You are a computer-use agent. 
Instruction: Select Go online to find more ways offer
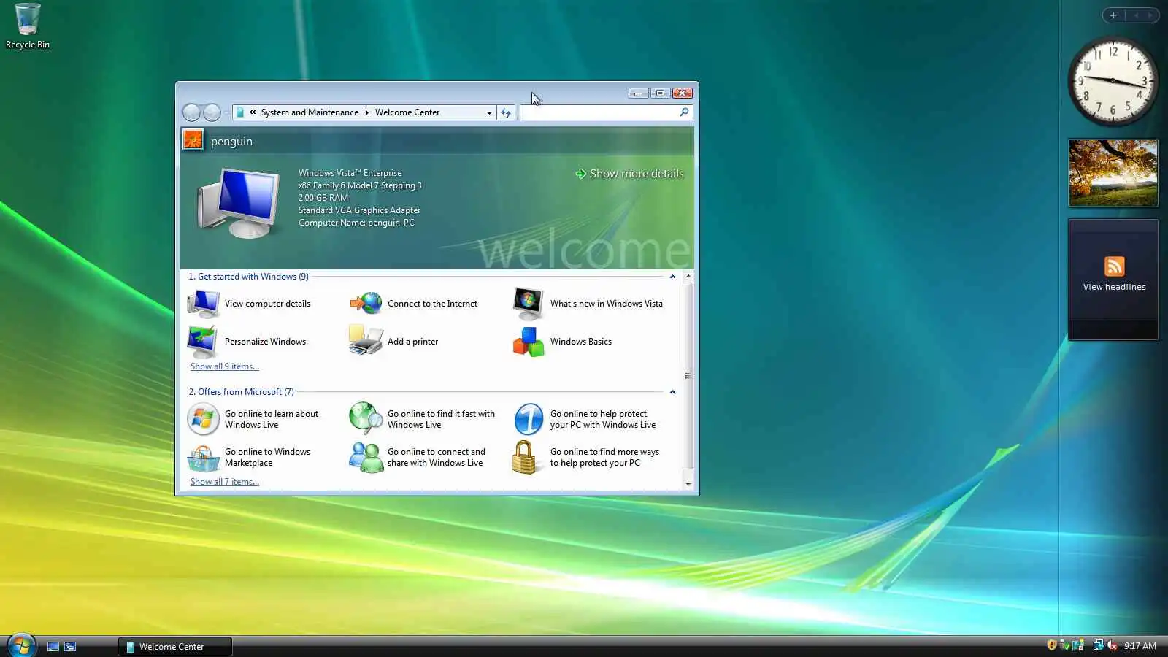(586, 457)
